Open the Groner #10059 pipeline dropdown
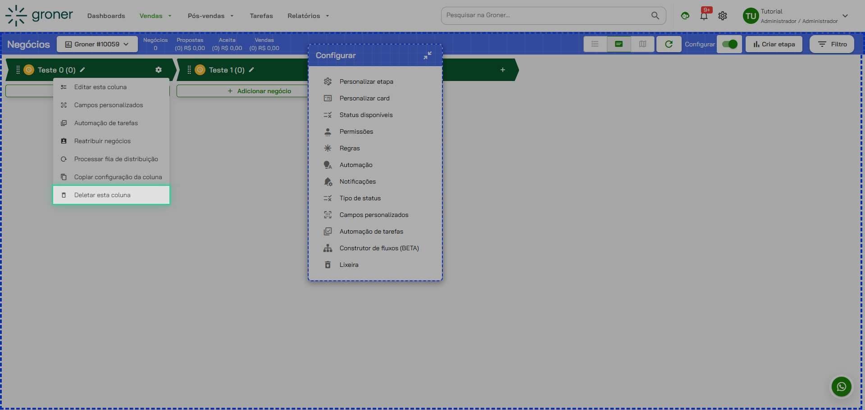Screen dimensions: 865x410 (x=97, y=44)
